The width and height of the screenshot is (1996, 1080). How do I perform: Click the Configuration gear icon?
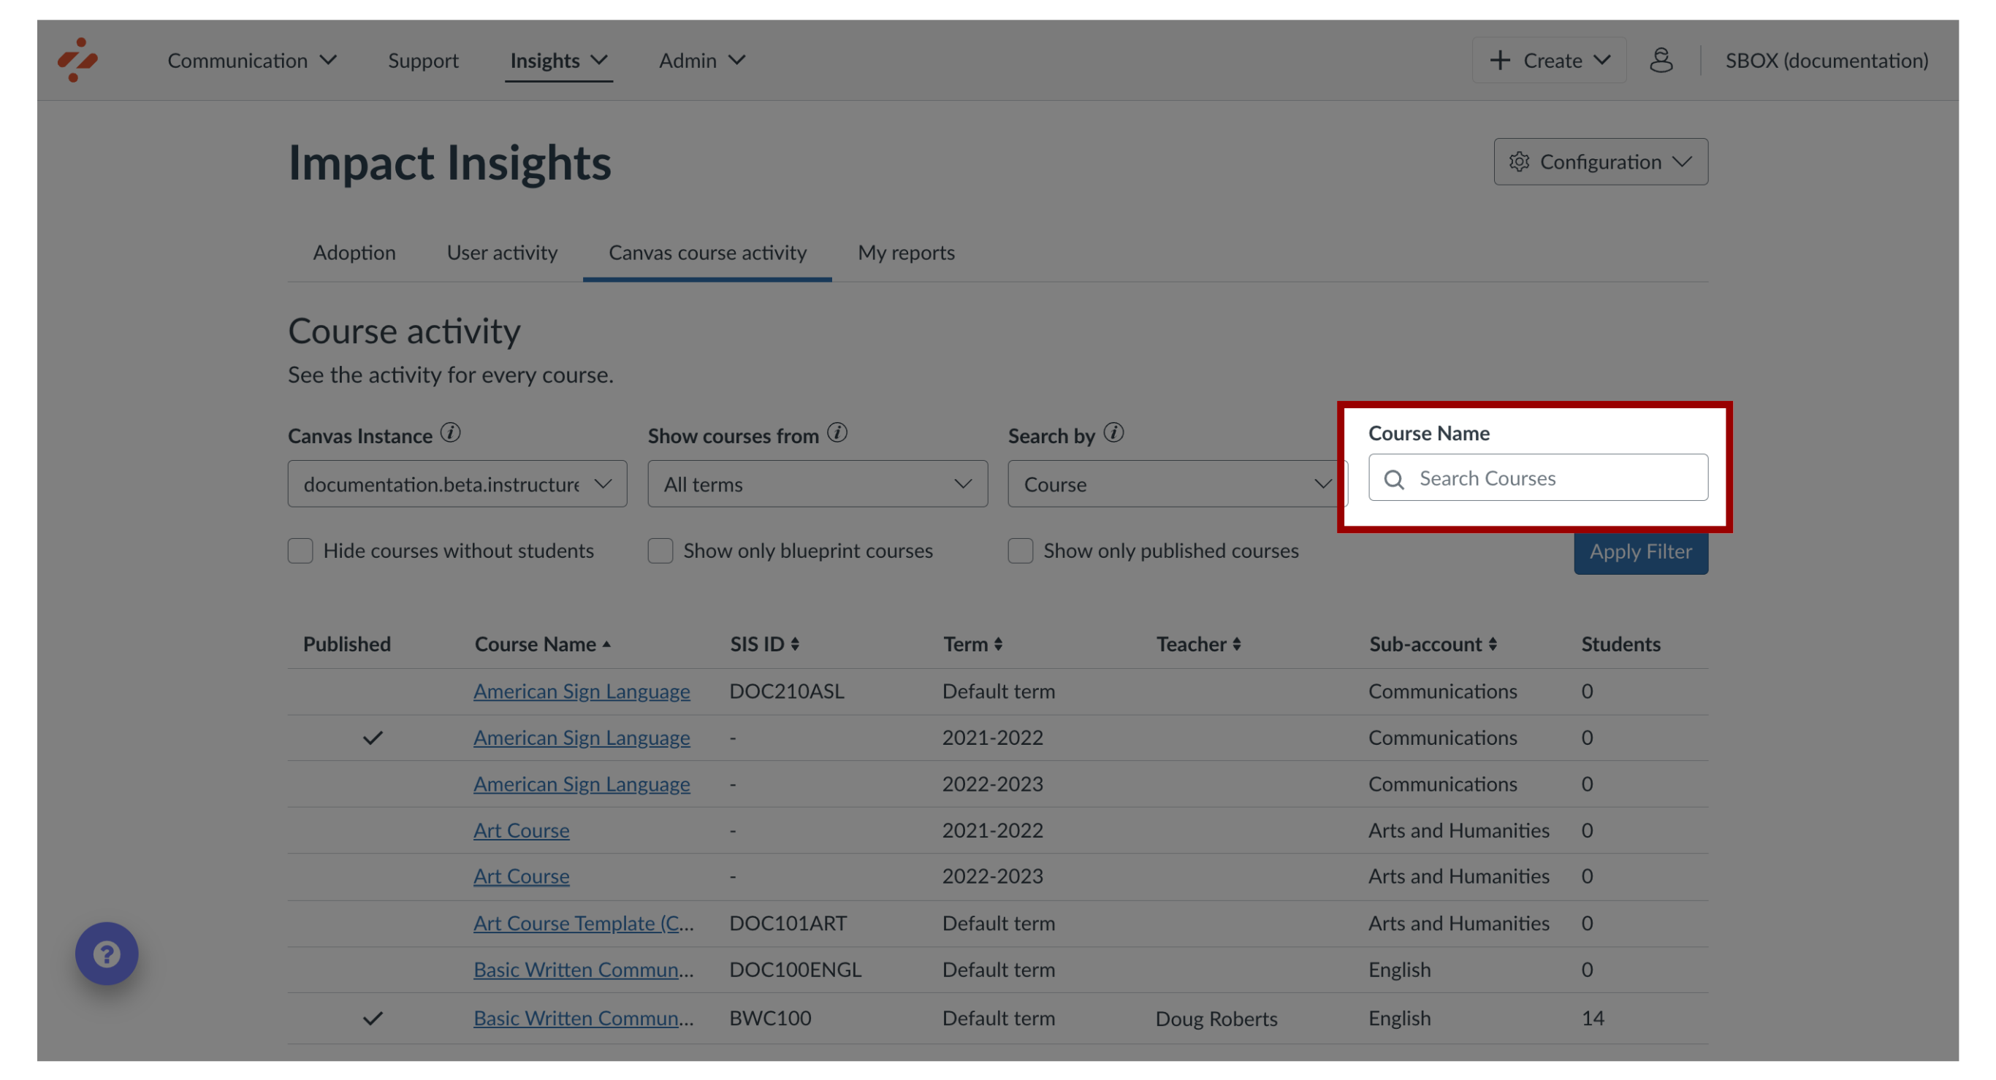click(x=1519, y=162)
